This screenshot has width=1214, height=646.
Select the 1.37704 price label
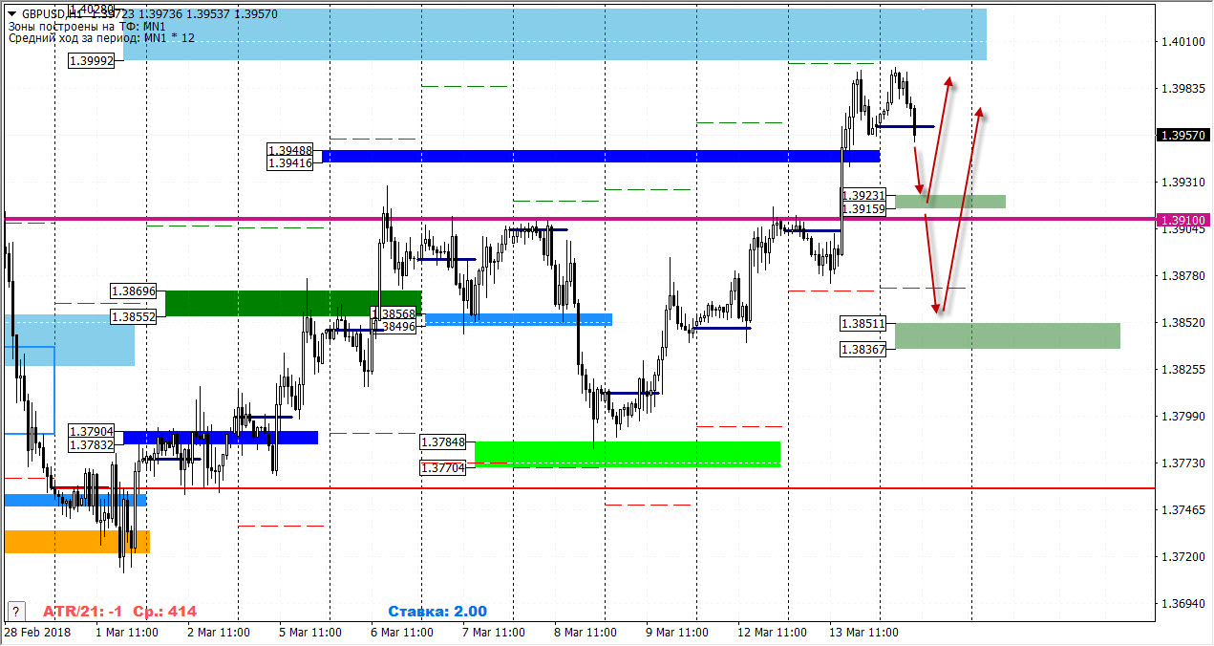tap(443, 467)
